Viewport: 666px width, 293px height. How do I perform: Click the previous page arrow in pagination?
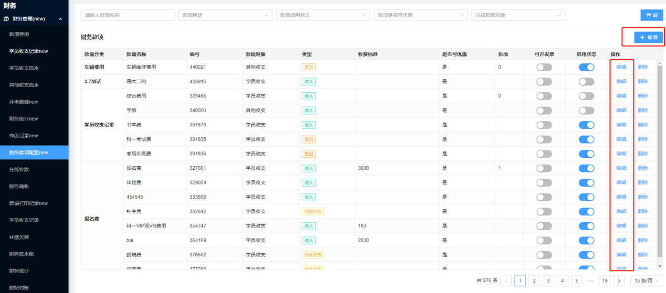click(506, 280)
